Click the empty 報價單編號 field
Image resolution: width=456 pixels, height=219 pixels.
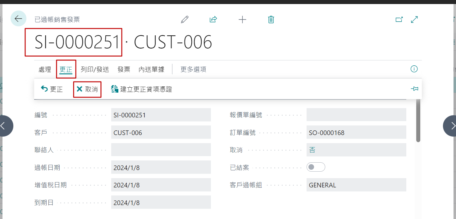(356, 115)
